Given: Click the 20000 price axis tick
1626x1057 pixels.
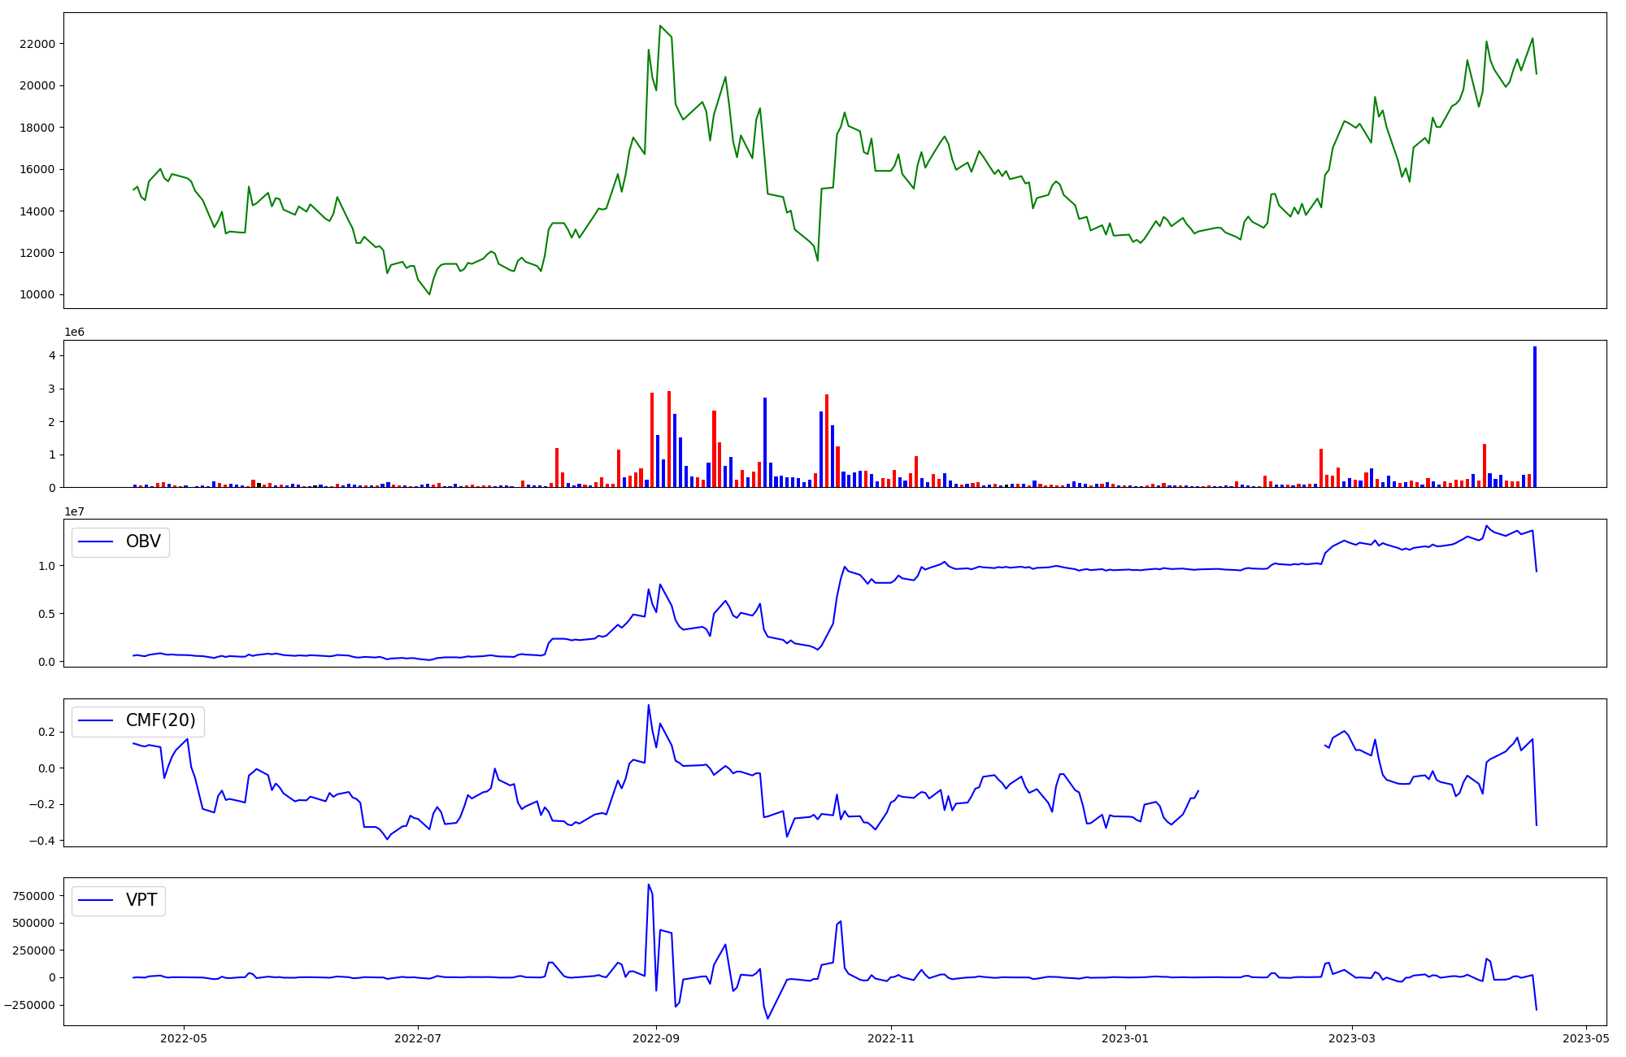Looking at the screenshot, I should point(37,85).
